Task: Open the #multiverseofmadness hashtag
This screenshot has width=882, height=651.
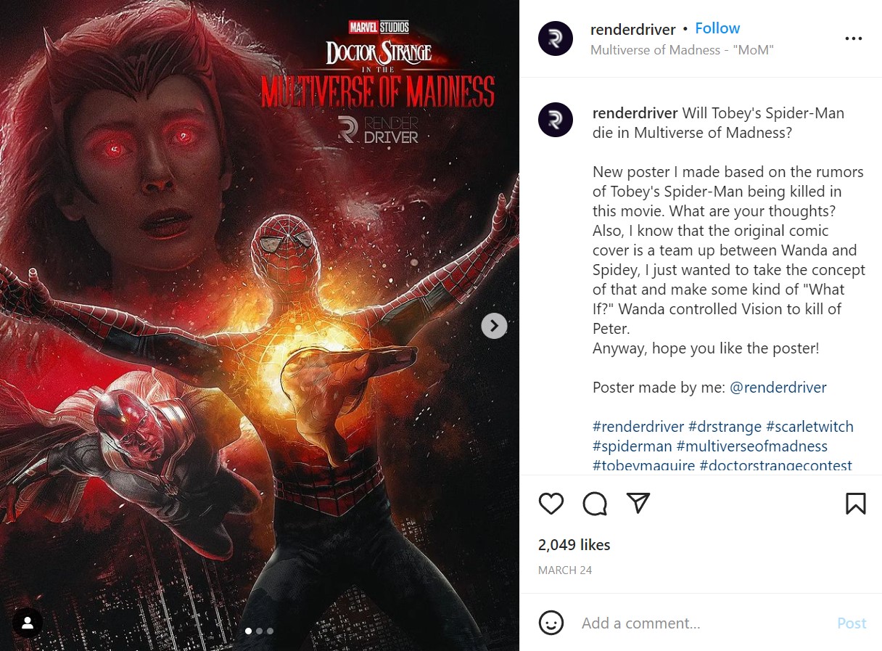Action: [x=751, y=446]
